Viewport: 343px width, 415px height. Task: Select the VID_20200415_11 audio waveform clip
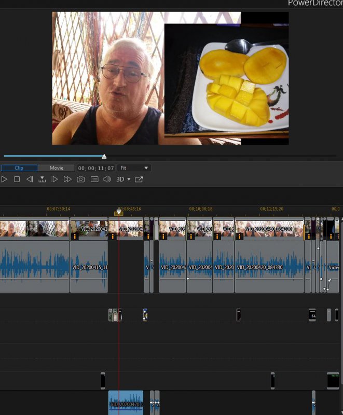click(89, 267)
